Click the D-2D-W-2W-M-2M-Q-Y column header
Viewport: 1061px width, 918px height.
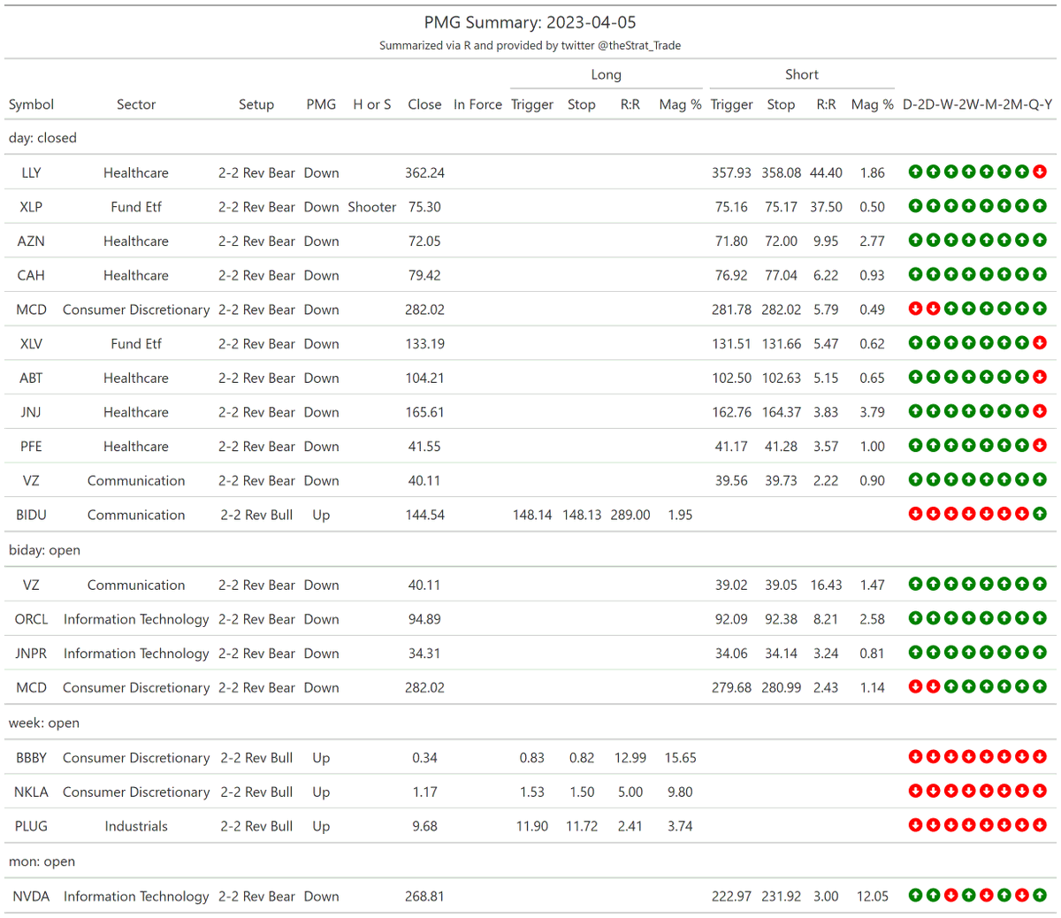978,104
